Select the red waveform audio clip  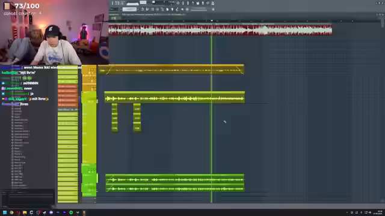point(220,30)
